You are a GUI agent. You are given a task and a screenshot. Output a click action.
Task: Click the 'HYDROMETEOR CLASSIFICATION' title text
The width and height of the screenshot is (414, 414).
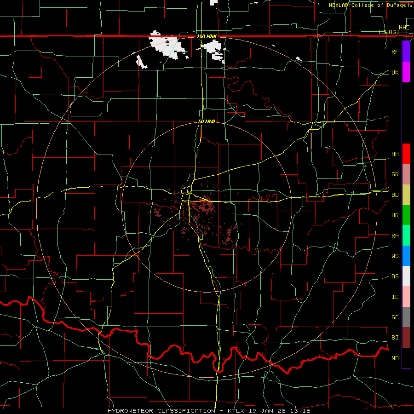pyautogui.click(x=161, y=411)
